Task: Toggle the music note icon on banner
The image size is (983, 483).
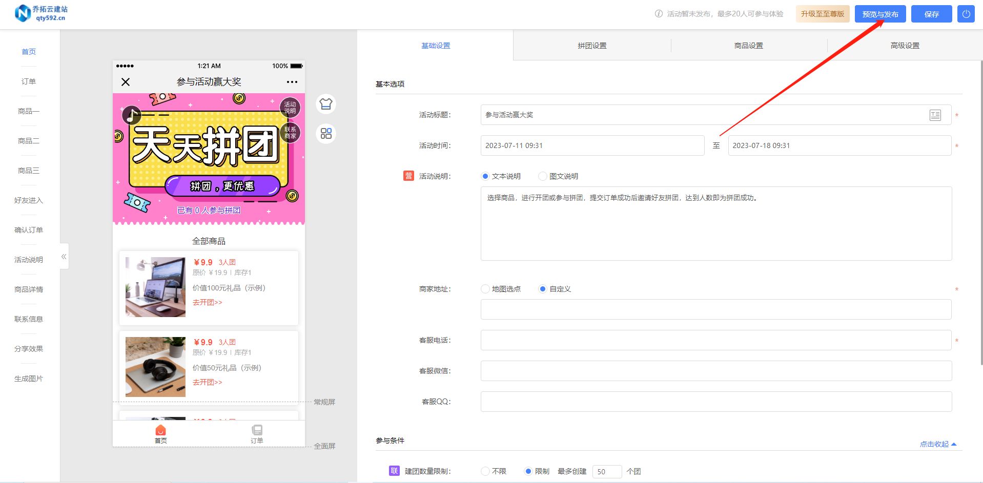Action: [x=132, y=115]
